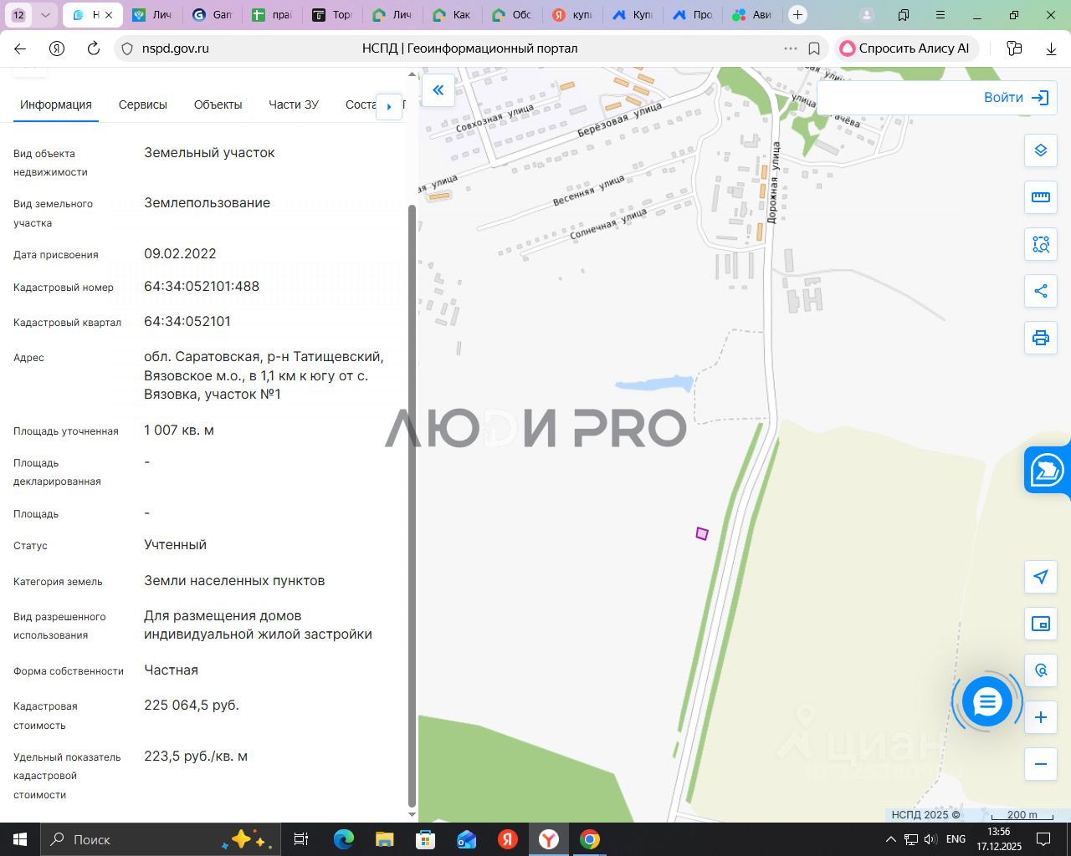Switch to the Сервисы tab
The height and width of the screenshot is (856, 1071).
(x=143, y=104)
